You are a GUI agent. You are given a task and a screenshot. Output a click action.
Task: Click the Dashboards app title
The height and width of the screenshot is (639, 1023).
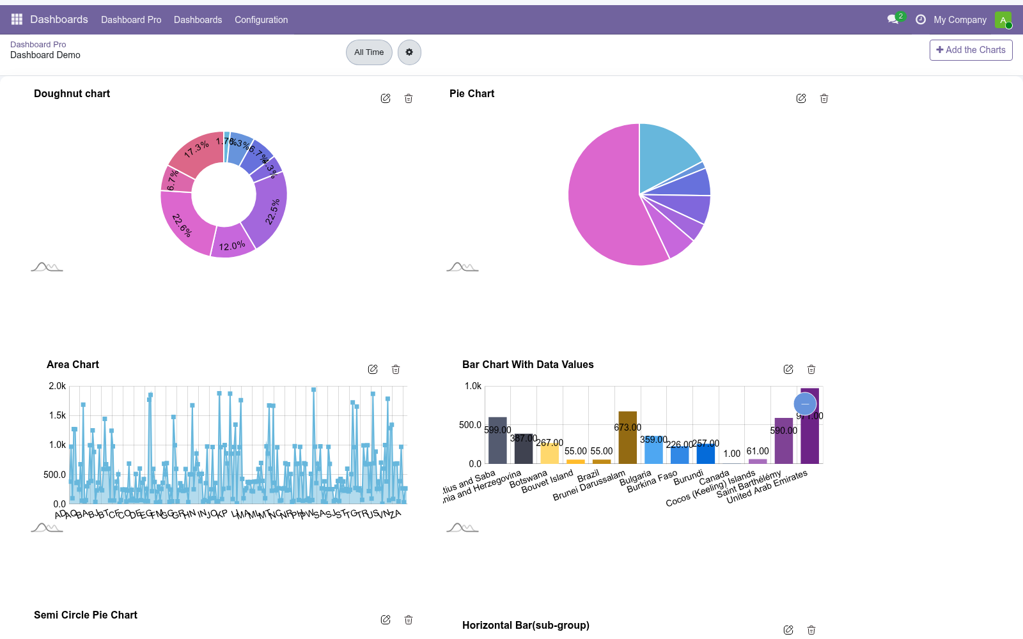point(59,20)
